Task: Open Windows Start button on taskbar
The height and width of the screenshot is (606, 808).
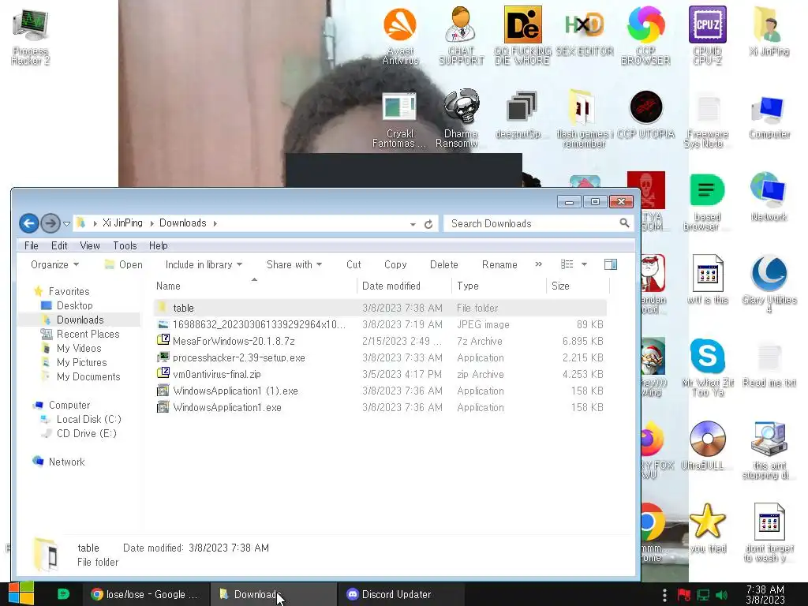Action: pyautogui.click(x=21, y=594)
